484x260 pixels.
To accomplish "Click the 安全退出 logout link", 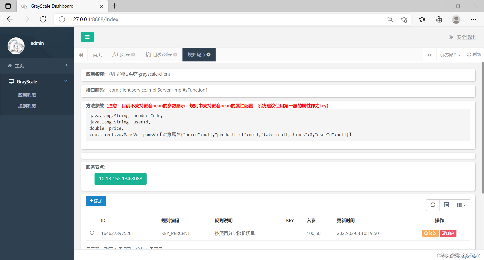I will [x=462, y=37].
